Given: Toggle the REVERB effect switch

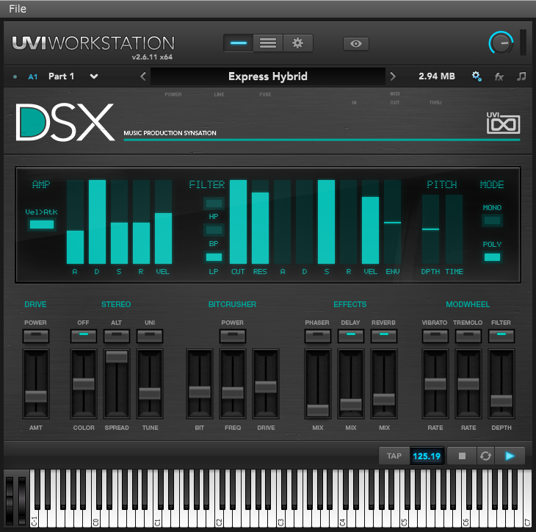Looking at the screenshot, I should (x=384, y=336).
